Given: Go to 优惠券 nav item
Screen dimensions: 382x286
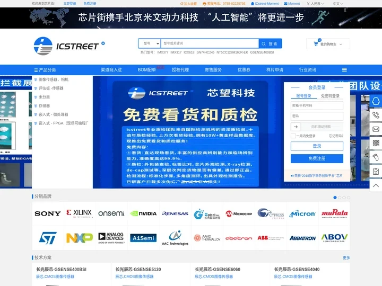Looking at the screenshot, I should coord(244,70).
